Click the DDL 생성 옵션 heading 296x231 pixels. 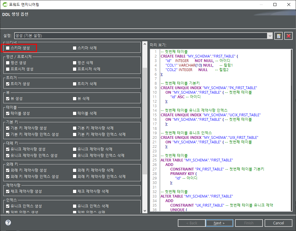[15, 14]
